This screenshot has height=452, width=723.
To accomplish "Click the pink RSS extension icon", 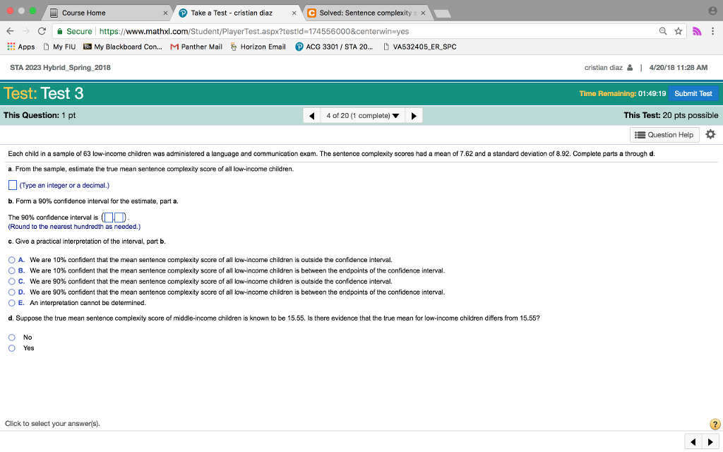I will [697, 31].
